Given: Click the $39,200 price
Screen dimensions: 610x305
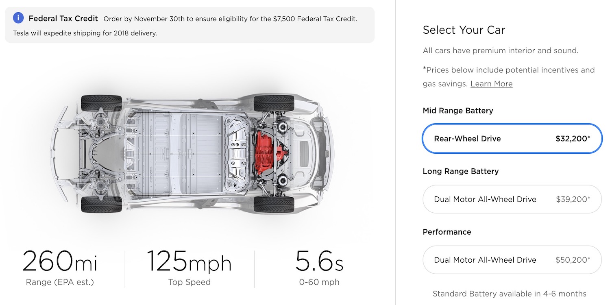Looking at the screenshot, I should (573, 199).
